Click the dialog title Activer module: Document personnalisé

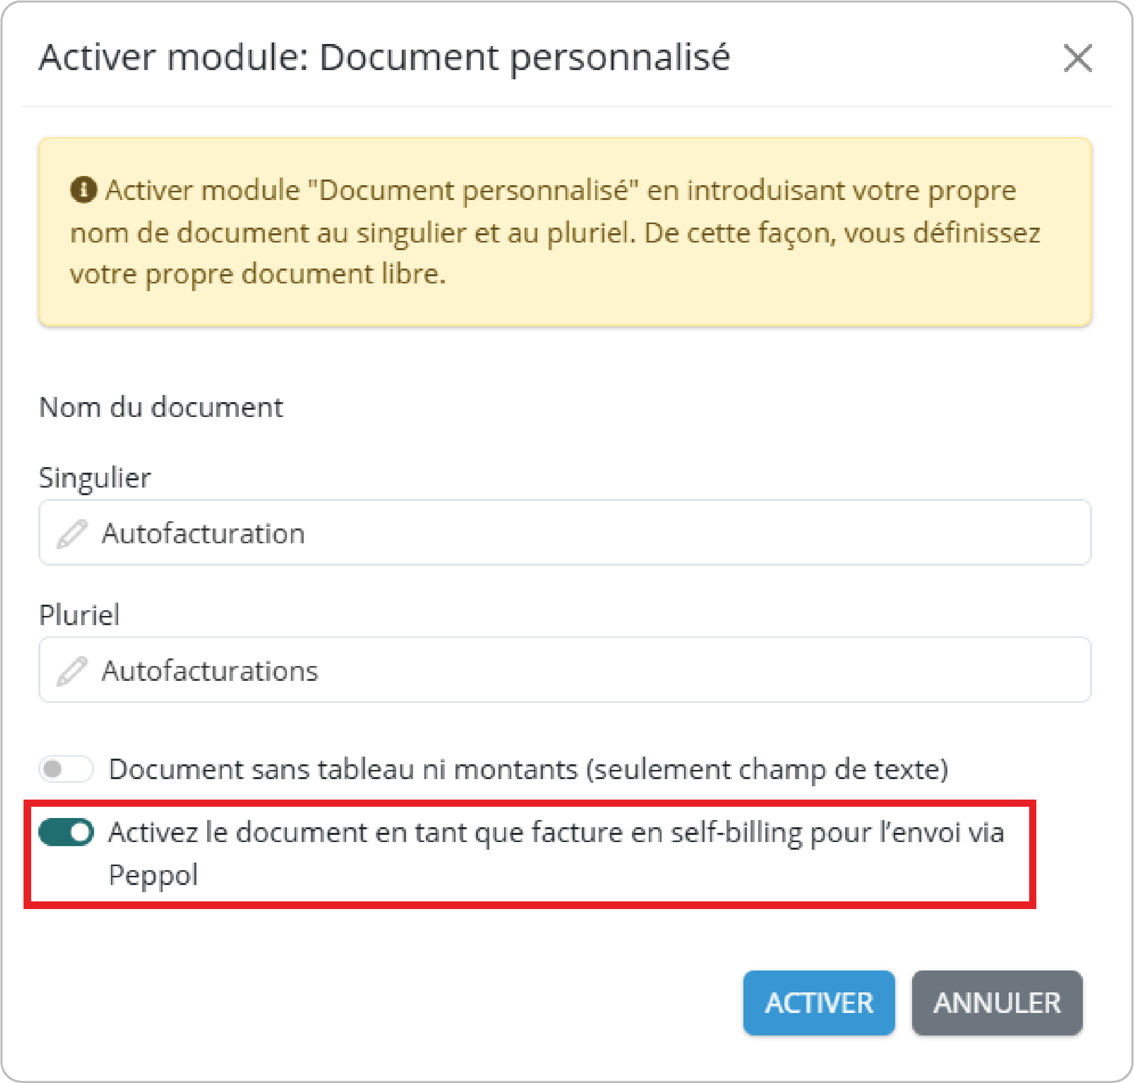click(x=384, y=57)
